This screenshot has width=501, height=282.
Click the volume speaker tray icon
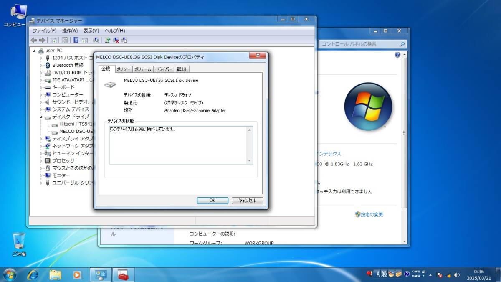[457, 275]
